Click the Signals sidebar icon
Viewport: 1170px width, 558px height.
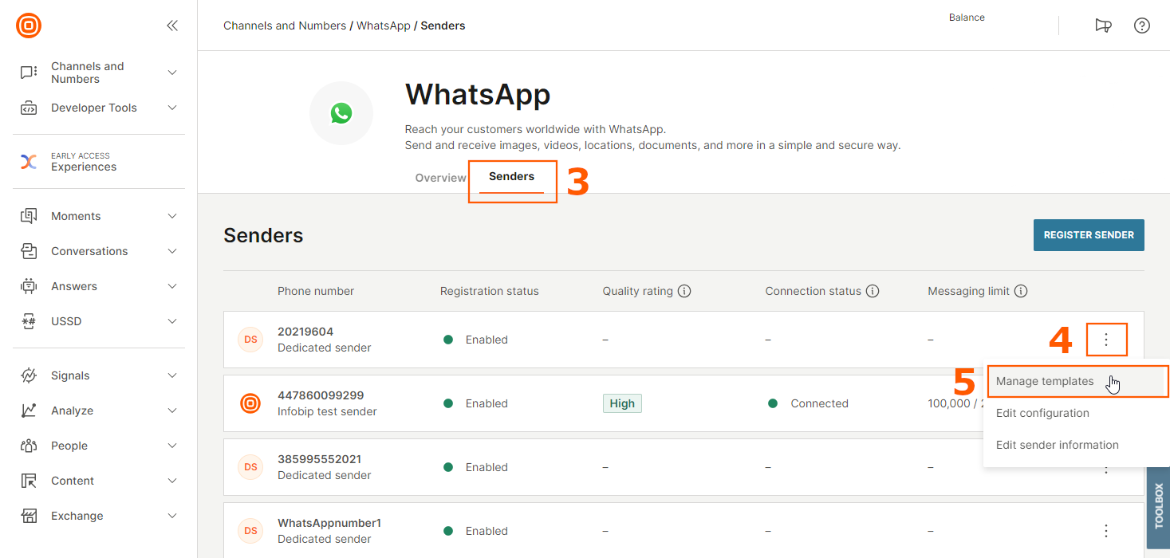pos(29,375)
